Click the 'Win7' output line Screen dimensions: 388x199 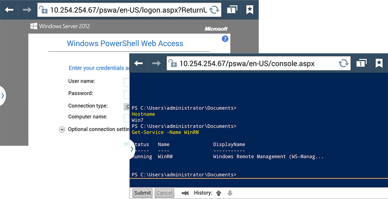point(138,120)
